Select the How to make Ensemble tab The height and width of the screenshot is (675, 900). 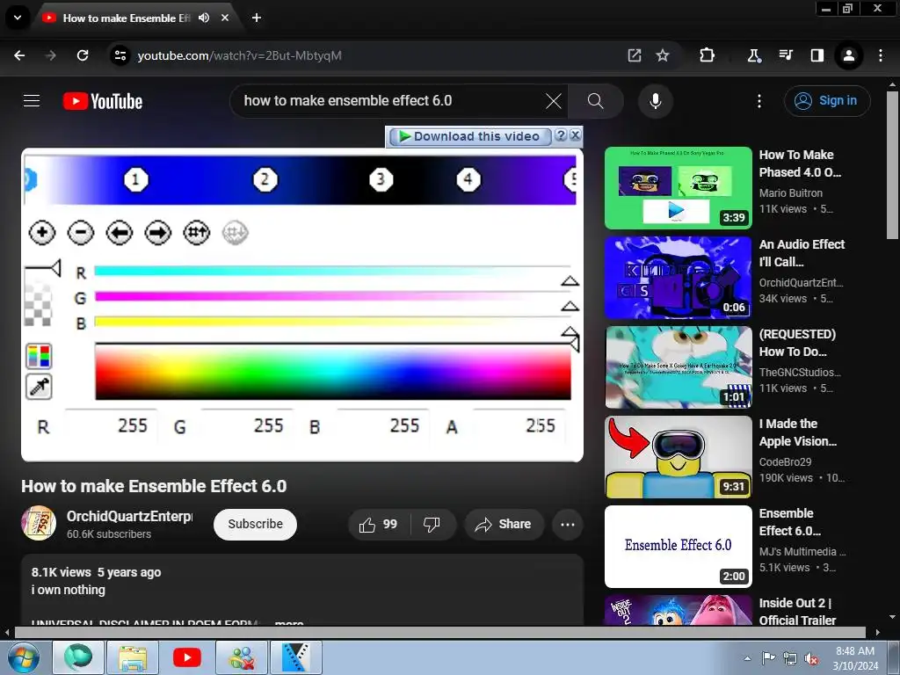coord(127,18)
